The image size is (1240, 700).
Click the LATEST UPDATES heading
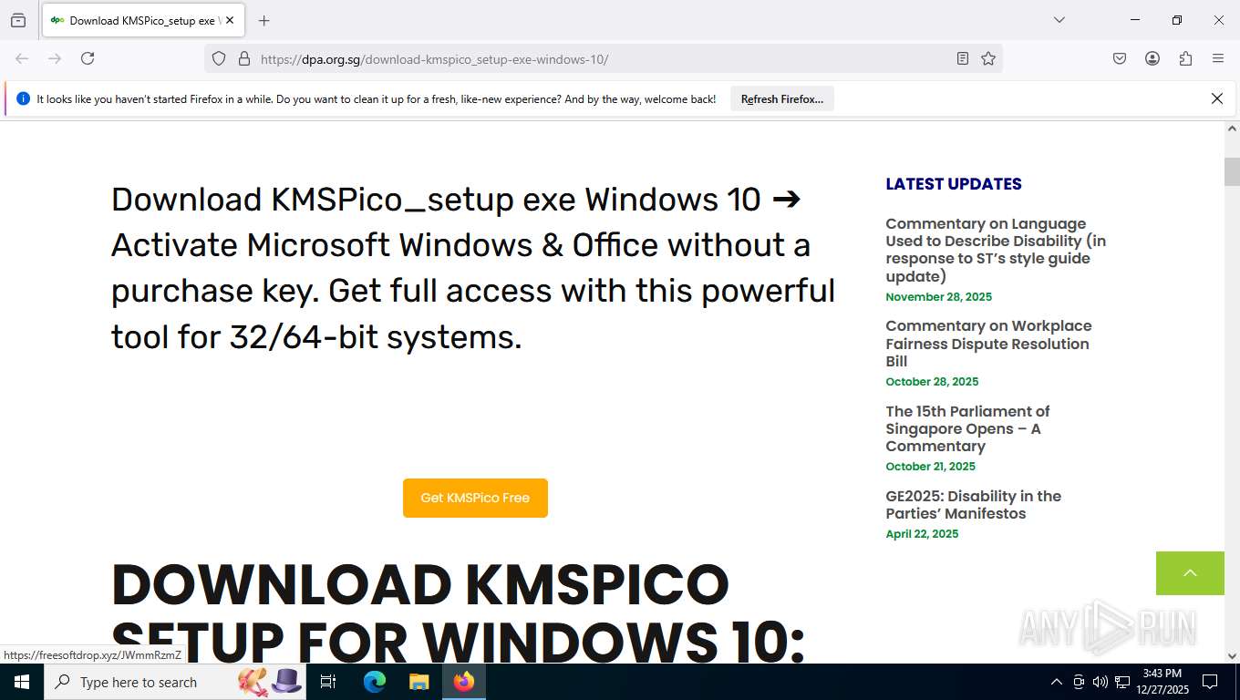pos(953,184)
